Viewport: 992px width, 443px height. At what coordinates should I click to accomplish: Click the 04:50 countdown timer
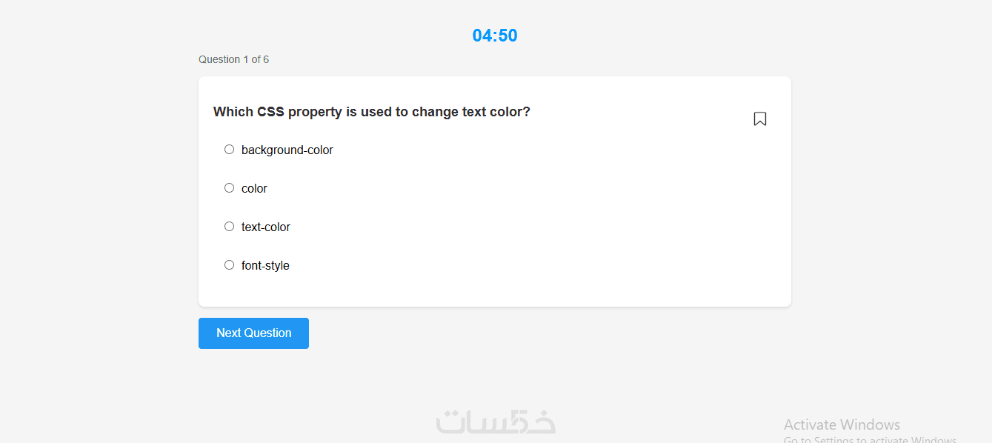pyautogui.click(x=495, y=36)
